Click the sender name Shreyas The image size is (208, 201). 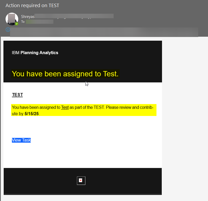[x=28, y=17]
